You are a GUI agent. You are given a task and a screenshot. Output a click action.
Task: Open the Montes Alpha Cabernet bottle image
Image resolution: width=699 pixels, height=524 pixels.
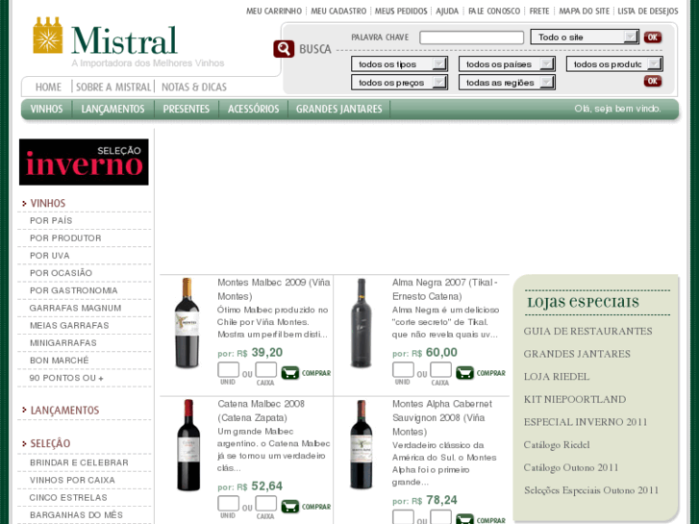tap(362, 444)
